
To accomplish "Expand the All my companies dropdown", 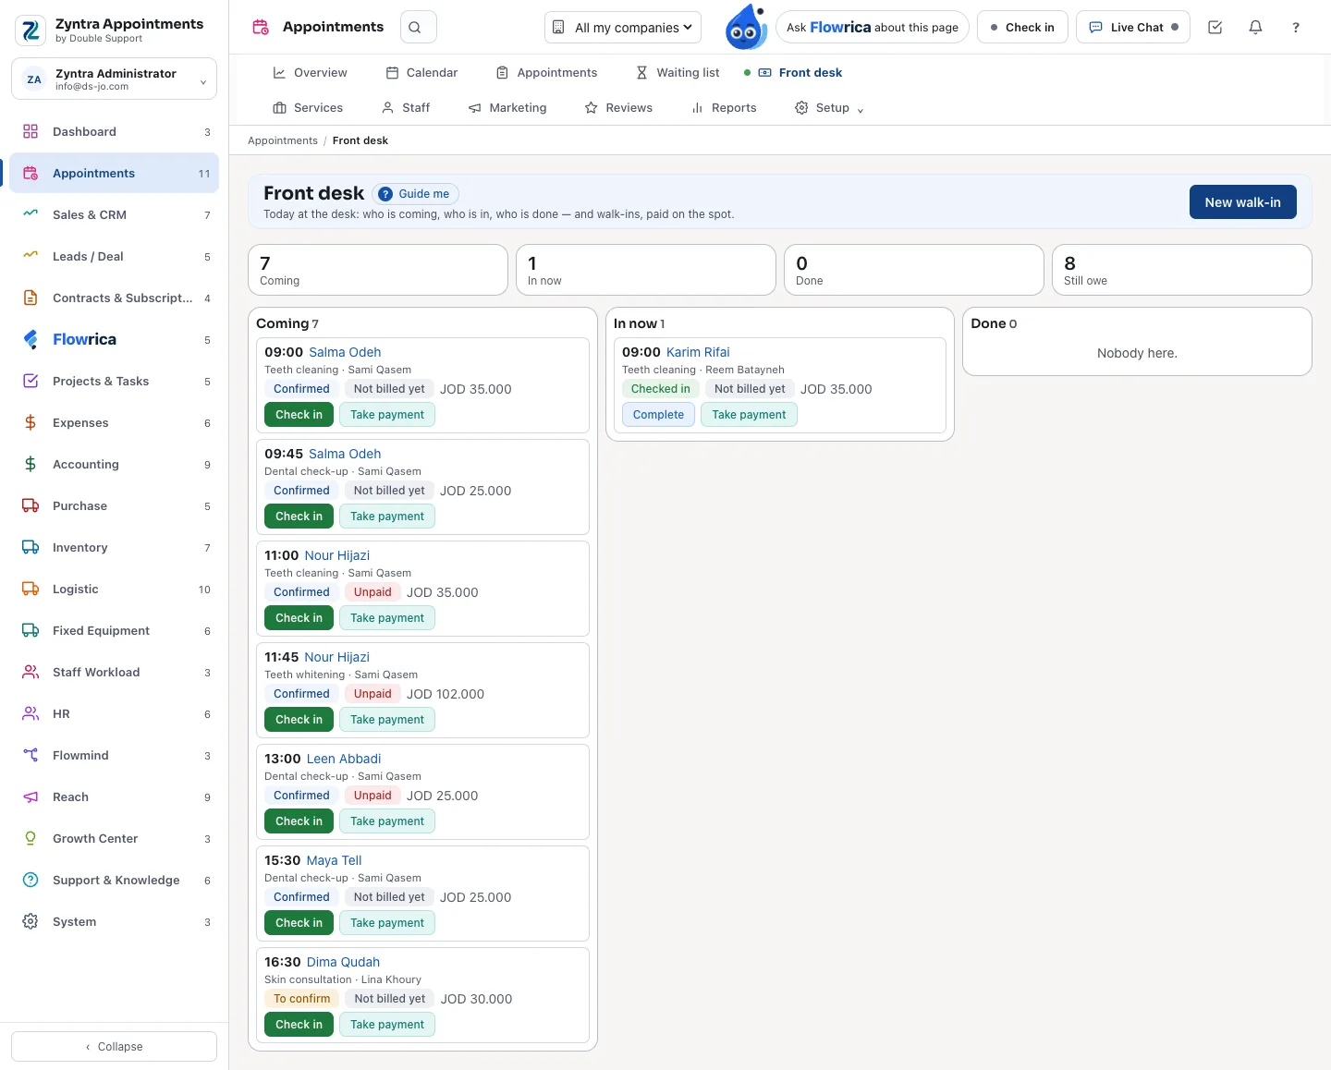I will coord(623,28).
